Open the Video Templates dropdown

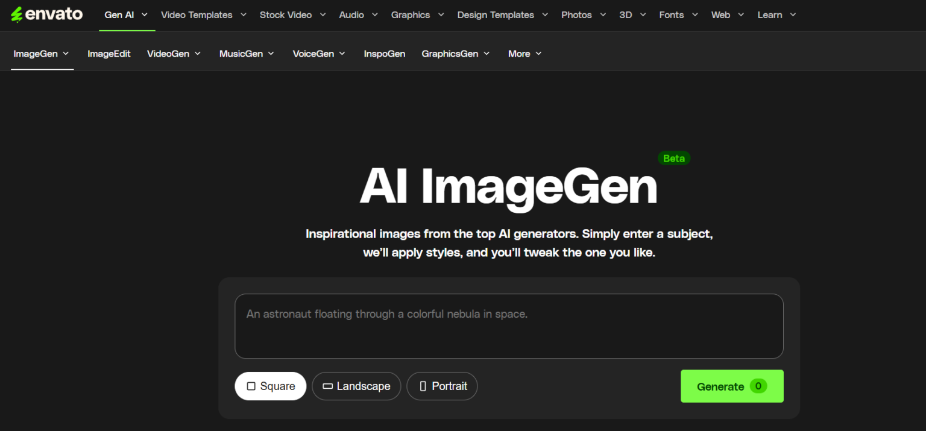click(x=204, y=15)
